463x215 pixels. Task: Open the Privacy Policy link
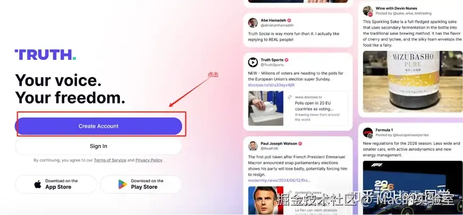point(149,160)
